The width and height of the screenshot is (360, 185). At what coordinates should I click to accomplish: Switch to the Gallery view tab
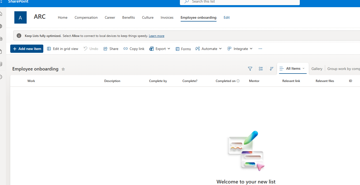[x=317, y=69]
